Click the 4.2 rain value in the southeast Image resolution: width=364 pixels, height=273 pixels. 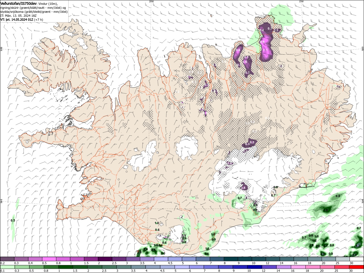tap(358, 245)
